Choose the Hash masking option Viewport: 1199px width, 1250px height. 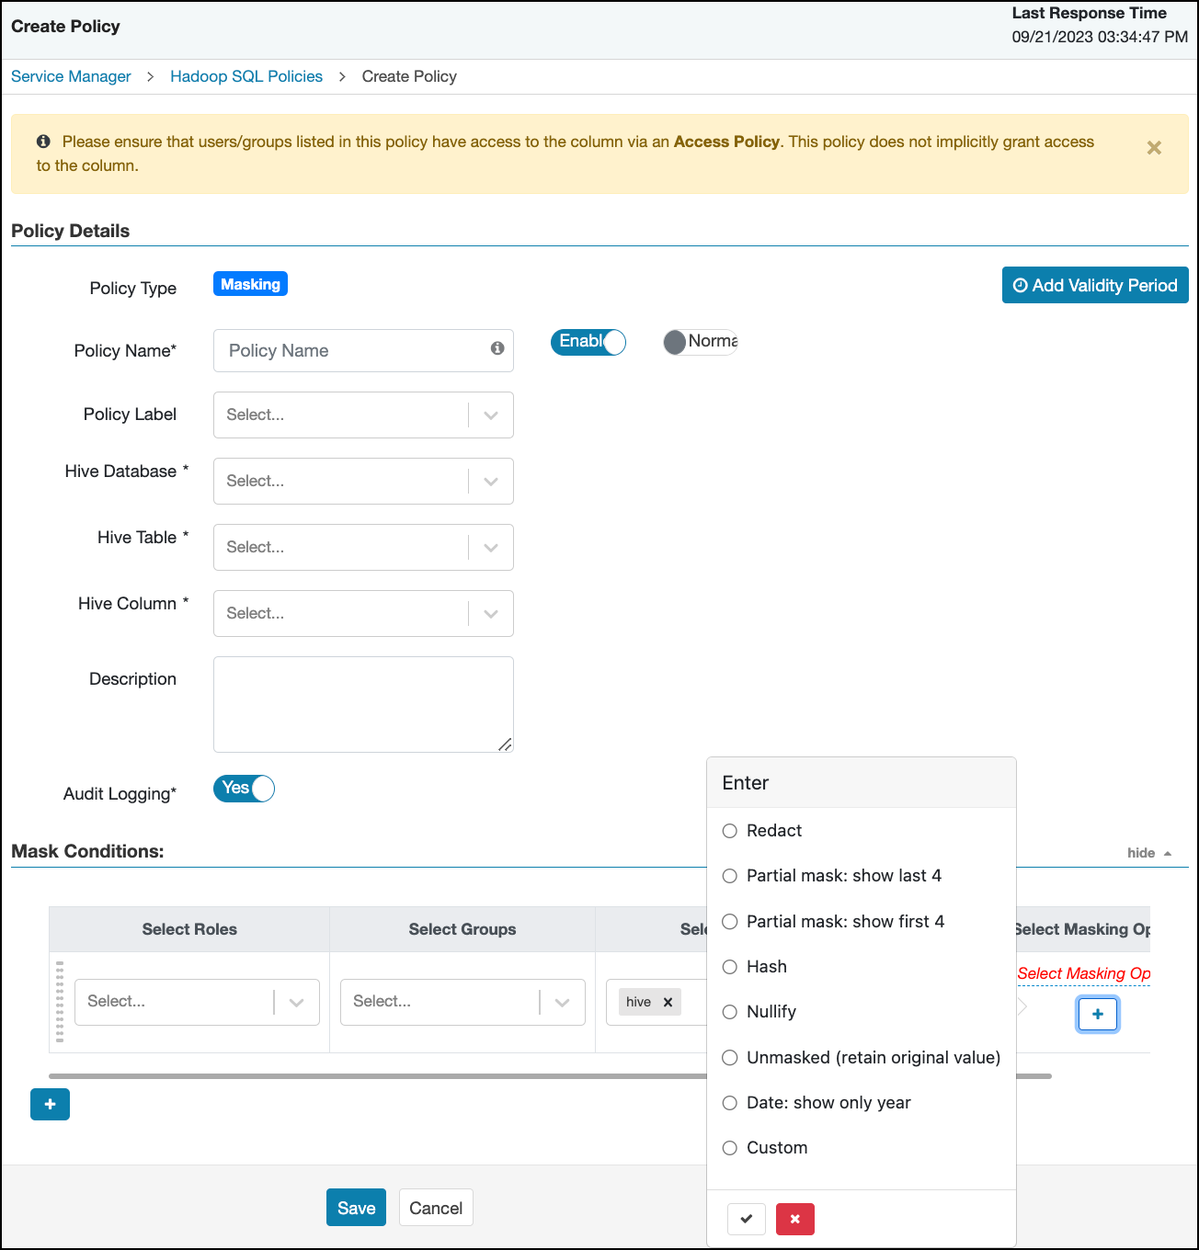pyautogui.click(x=730, y=967)
